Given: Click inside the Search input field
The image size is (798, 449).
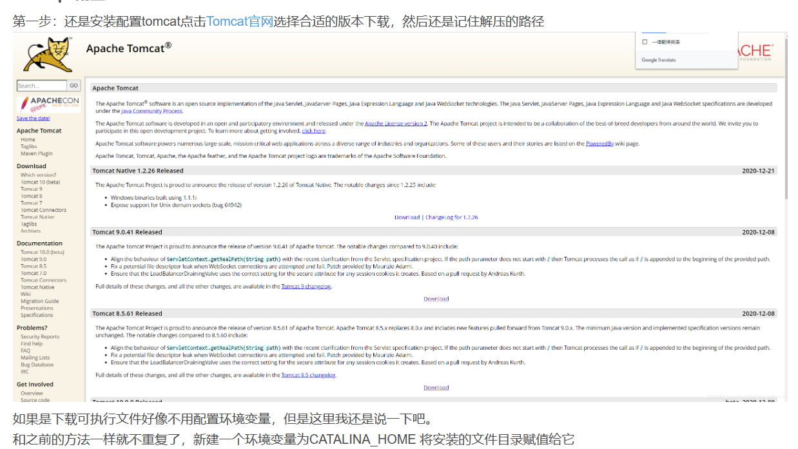Looking at the screenshot, I should pos(42,86).
